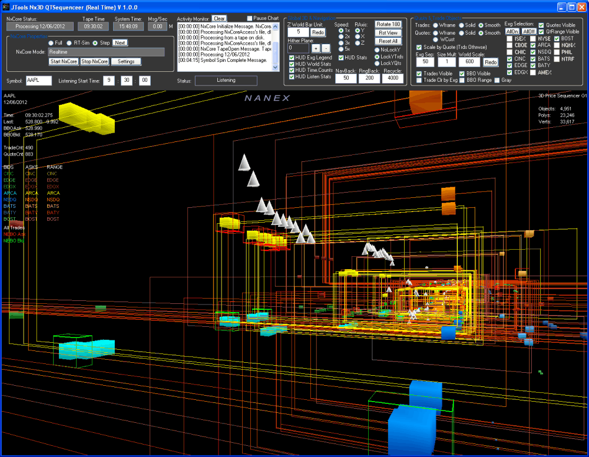
Task: Toggle Scale by Quote checkbox
Action: pos(419,47)
